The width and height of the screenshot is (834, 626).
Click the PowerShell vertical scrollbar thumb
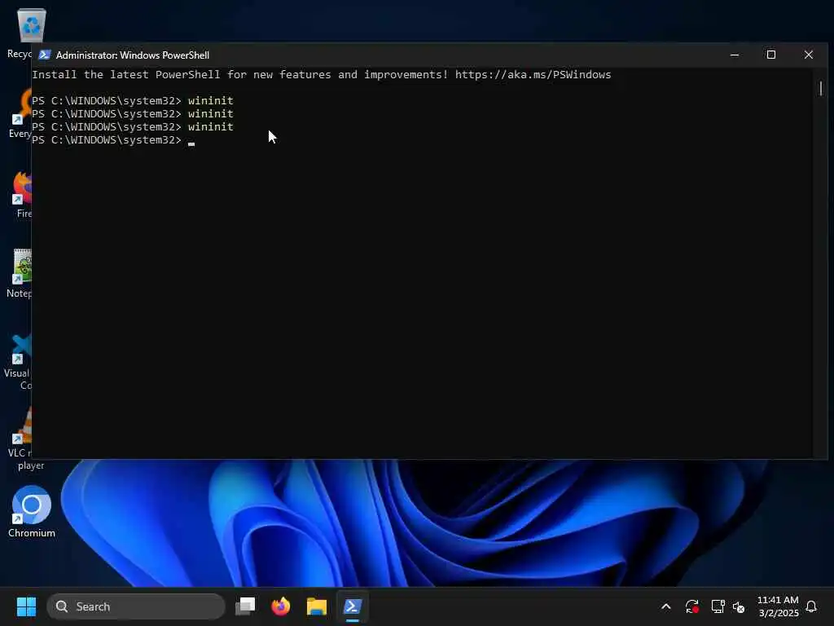tap(821, 88)
